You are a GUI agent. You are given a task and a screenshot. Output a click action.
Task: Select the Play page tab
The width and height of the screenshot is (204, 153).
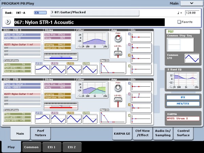coord(11,147)
